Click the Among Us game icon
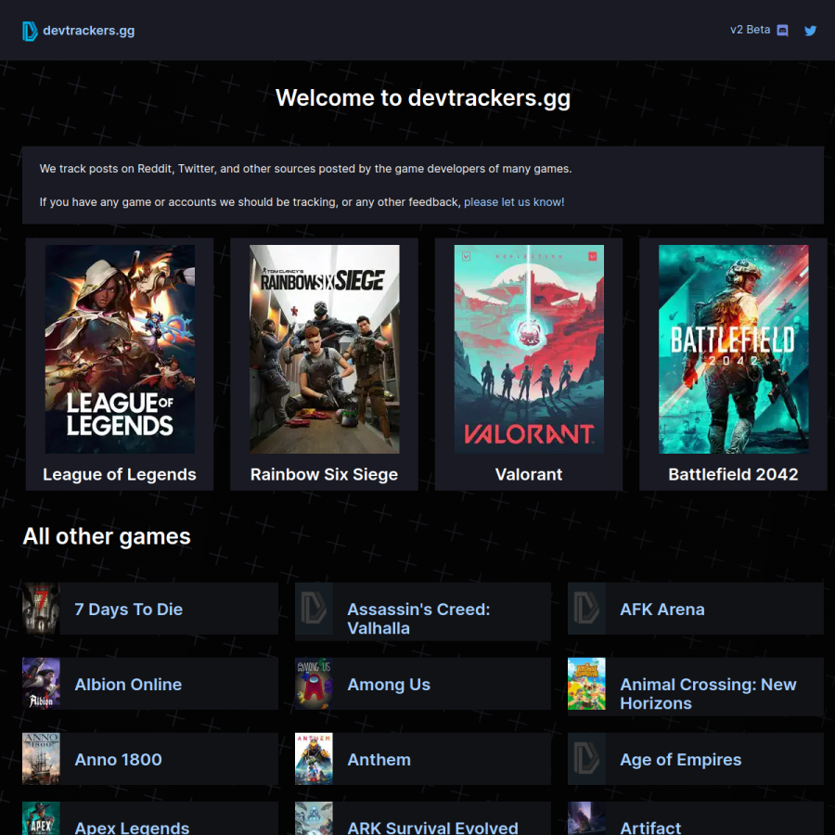The height and width of the screenshot is (835, 835). pos(314,683)
